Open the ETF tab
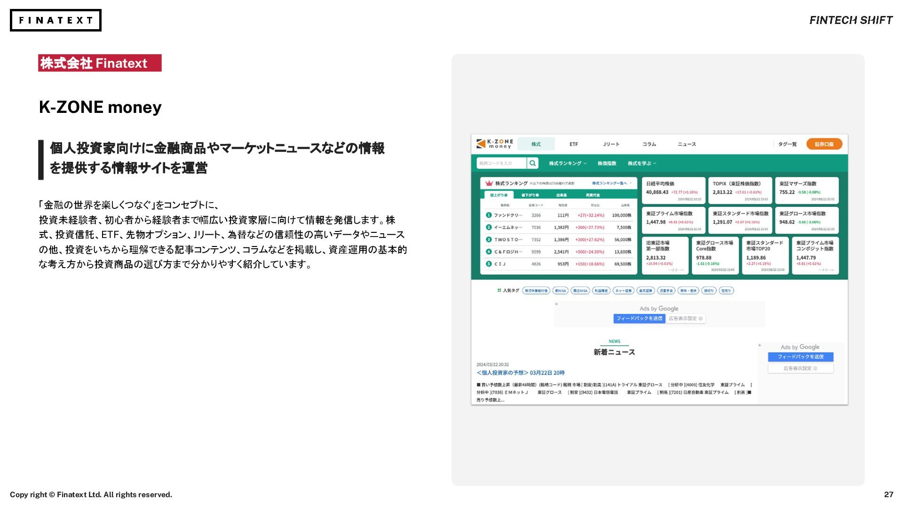The width and height of the screenshot is (903, 508). (x=574, y=144)
